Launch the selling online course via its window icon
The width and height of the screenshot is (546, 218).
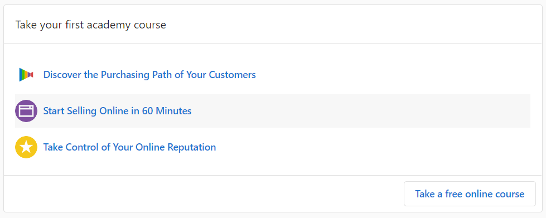point(26,111)
